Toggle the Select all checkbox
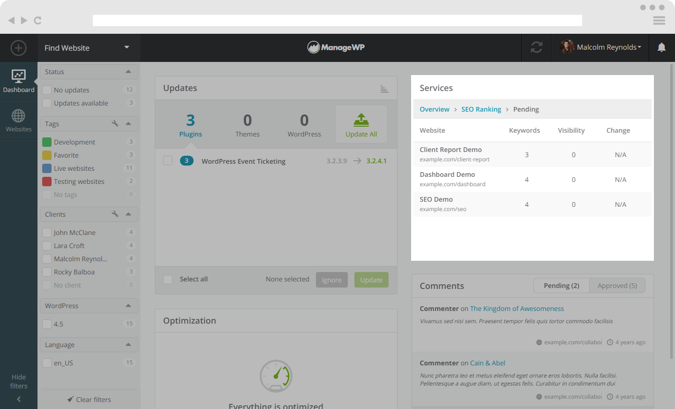 click(x=168, y=280)
